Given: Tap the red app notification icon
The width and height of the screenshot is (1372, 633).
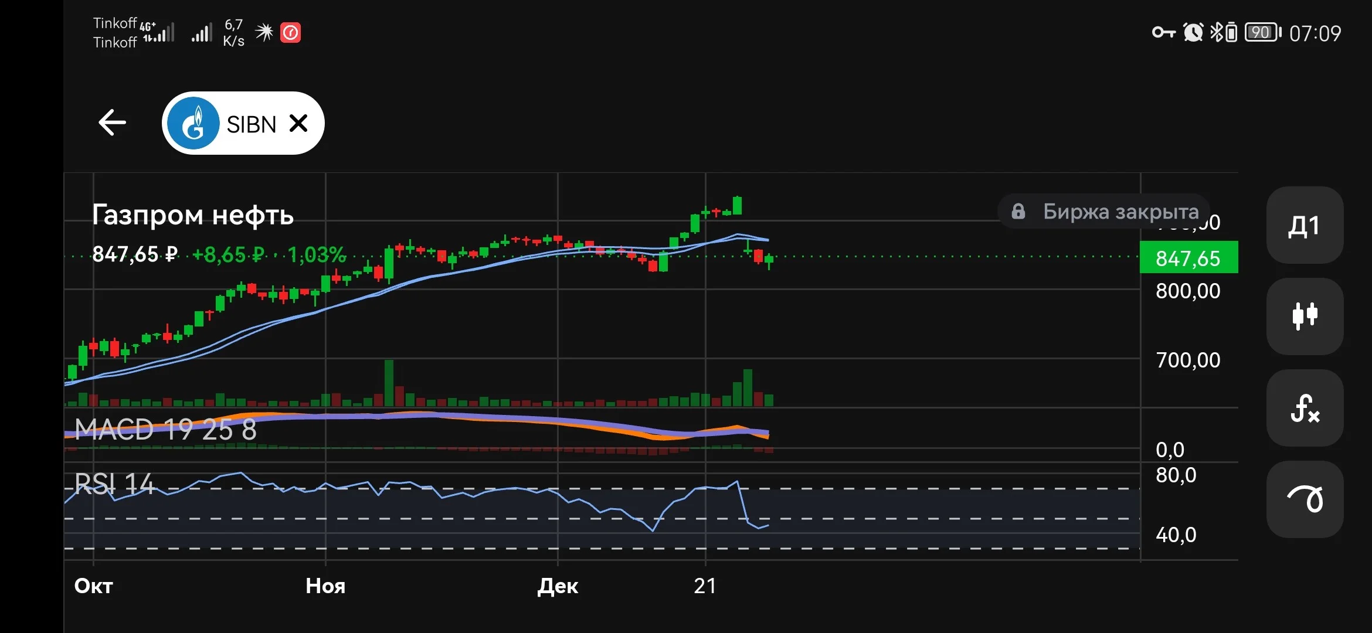Looking at the screenshot, I should pos(291,33).
